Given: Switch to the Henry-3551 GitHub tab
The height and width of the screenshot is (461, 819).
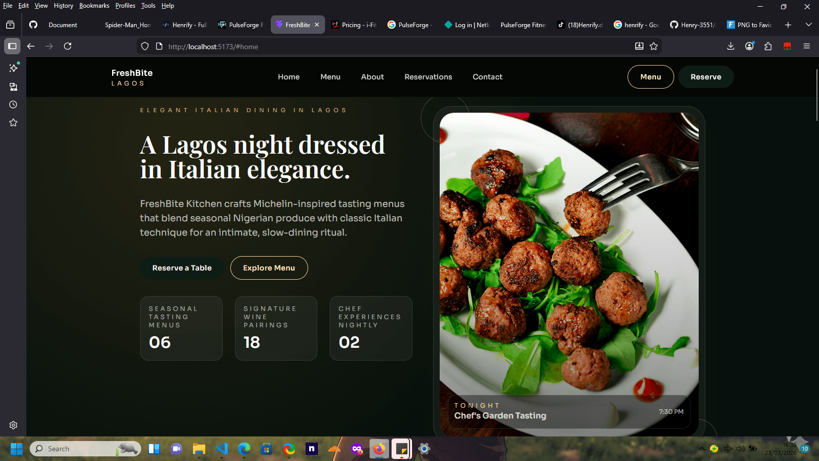Looking at the screenshot, I should click(x=693, y=25).
